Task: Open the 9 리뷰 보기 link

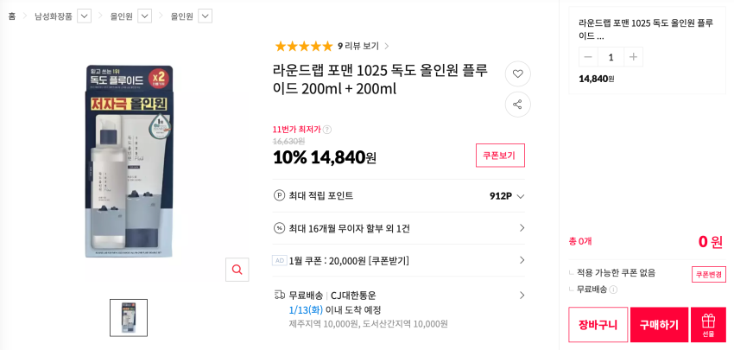Action: pyautogui.click(x=363, y=46)
